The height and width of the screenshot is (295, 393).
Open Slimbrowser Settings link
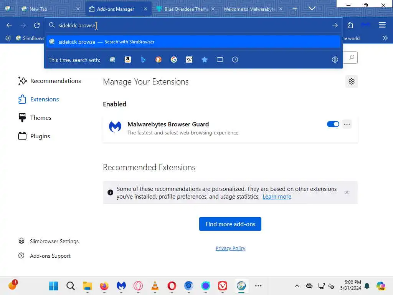(x=49, y=241)
